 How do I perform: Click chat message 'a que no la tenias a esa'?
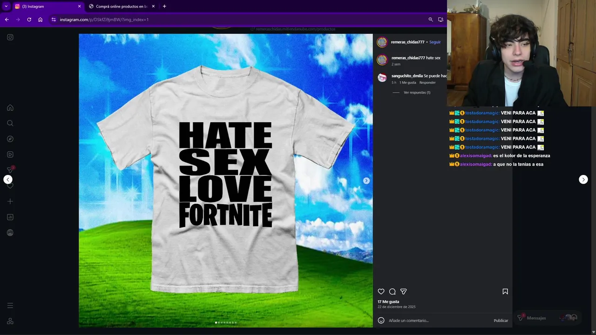518,164
